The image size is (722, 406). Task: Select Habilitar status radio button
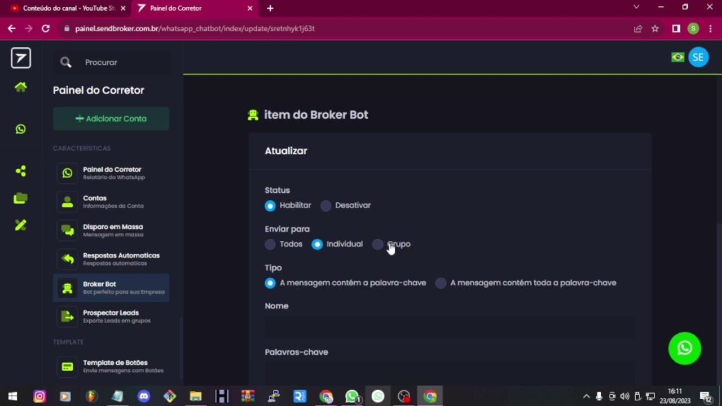270,206
